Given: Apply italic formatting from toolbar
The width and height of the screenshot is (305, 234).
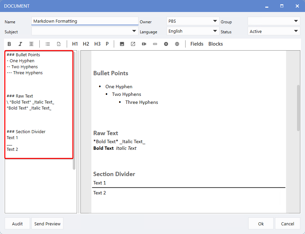Looking at the screenshot, I should tap(20, 44).
